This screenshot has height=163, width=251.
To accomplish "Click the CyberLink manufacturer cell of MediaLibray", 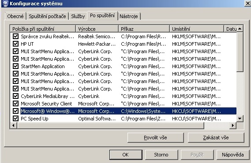I will tap(89, 96).
